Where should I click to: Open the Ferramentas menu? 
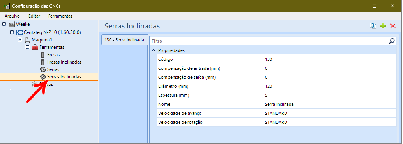click(60, 16)
